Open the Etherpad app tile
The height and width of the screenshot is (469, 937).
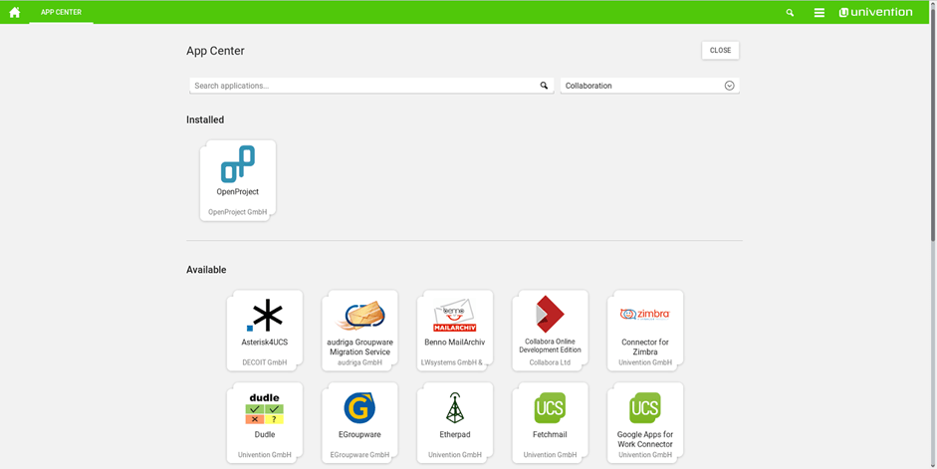pos(455,422)
